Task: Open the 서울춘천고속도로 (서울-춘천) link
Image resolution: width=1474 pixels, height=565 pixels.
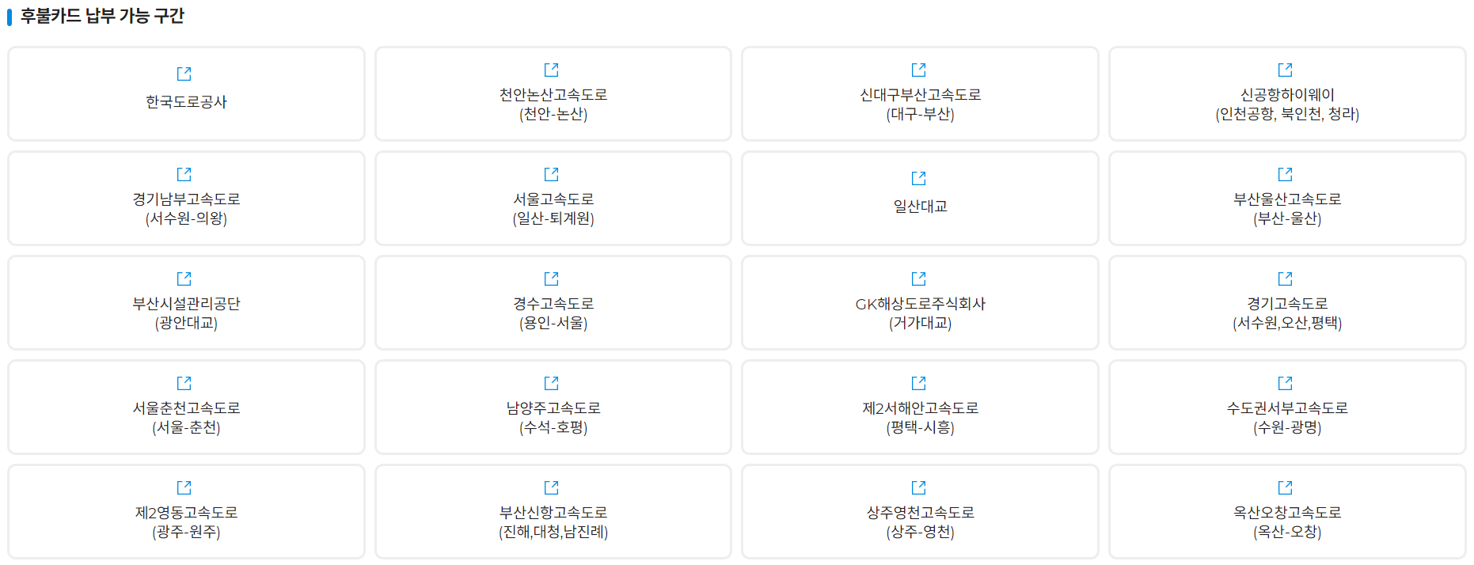Action: 184,407
